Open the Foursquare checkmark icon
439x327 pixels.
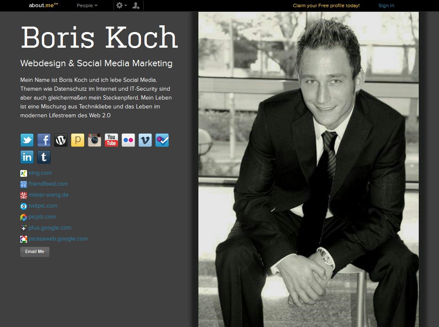point(162,140)
